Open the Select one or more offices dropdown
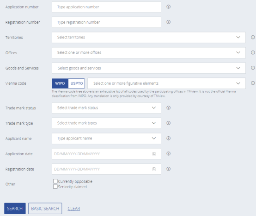Screen dimensions: 256x216 pyautogui.click(x=149, y=53)
